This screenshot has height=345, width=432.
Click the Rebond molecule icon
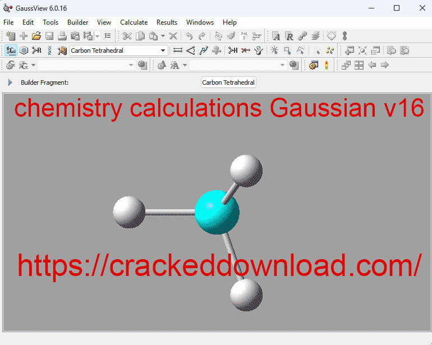click(218, 36)
